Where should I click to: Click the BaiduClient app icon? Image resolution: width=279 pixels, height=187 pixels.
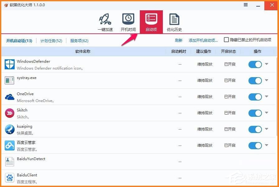9,178
